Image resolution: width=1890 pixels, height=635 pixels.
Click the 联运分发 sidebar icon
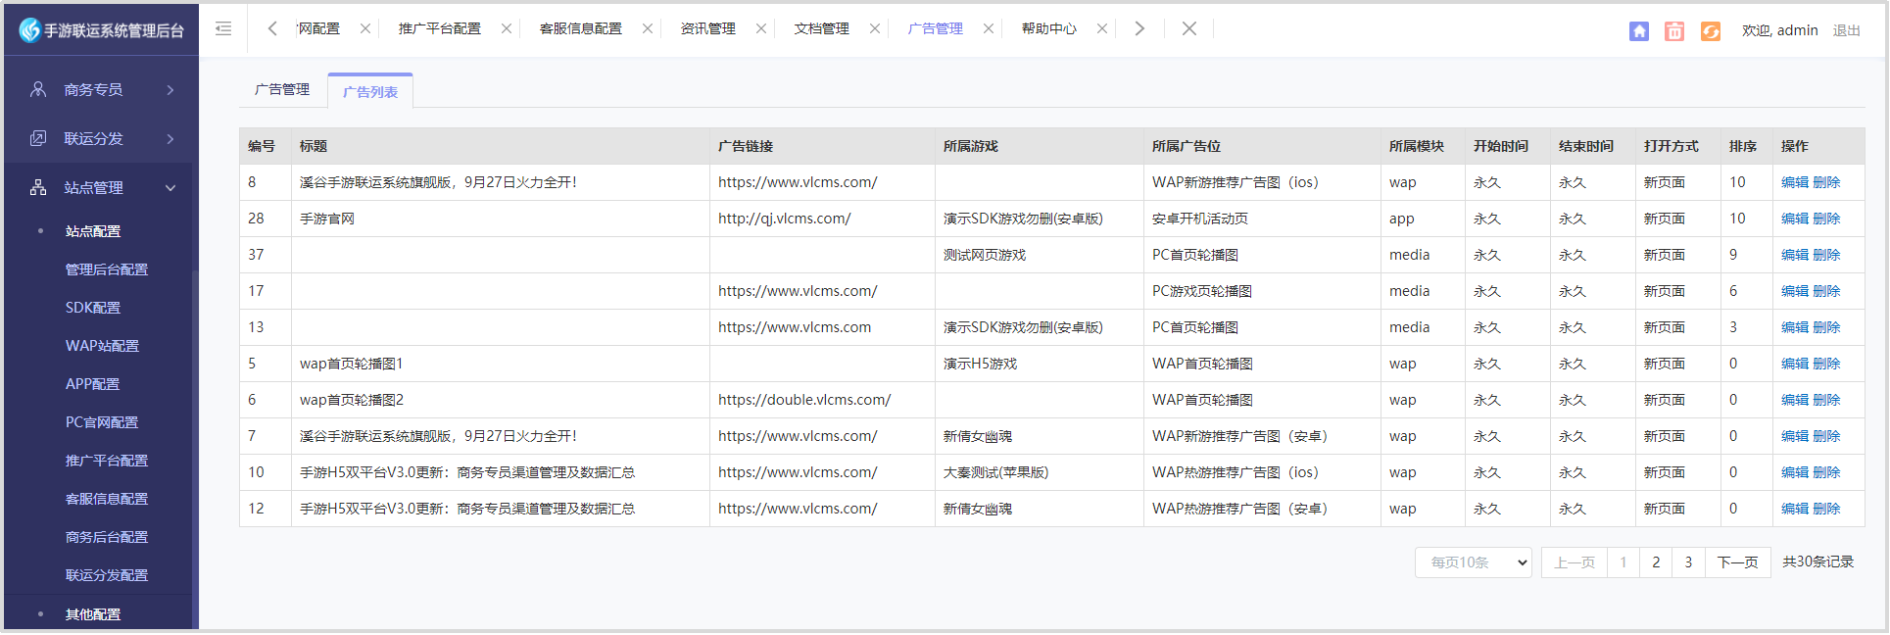click(38, 138)
